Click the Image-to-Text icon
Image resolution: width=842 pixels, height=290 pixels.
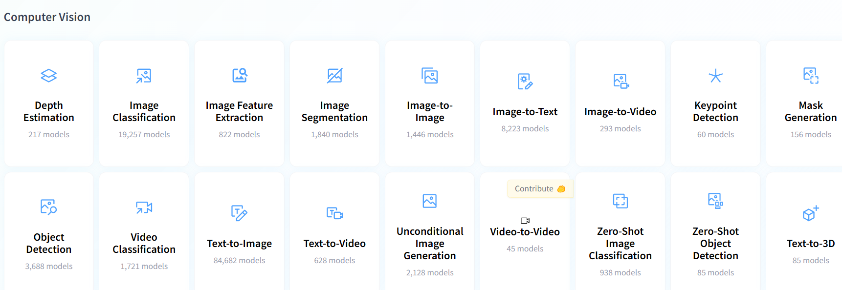coord(525,82)
